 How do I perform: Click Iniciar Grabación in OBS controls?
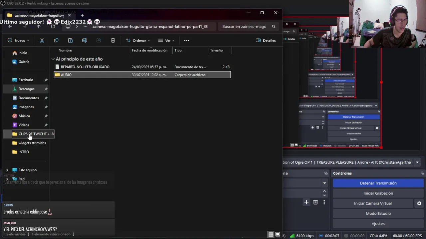(378, 193)
